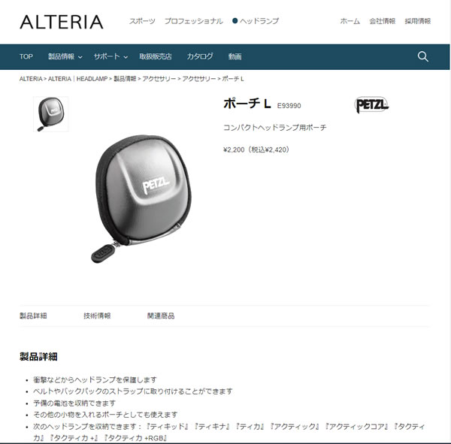Click HEADLAMP breadcrumb link
451x444 pixels.
pos(77,79)
